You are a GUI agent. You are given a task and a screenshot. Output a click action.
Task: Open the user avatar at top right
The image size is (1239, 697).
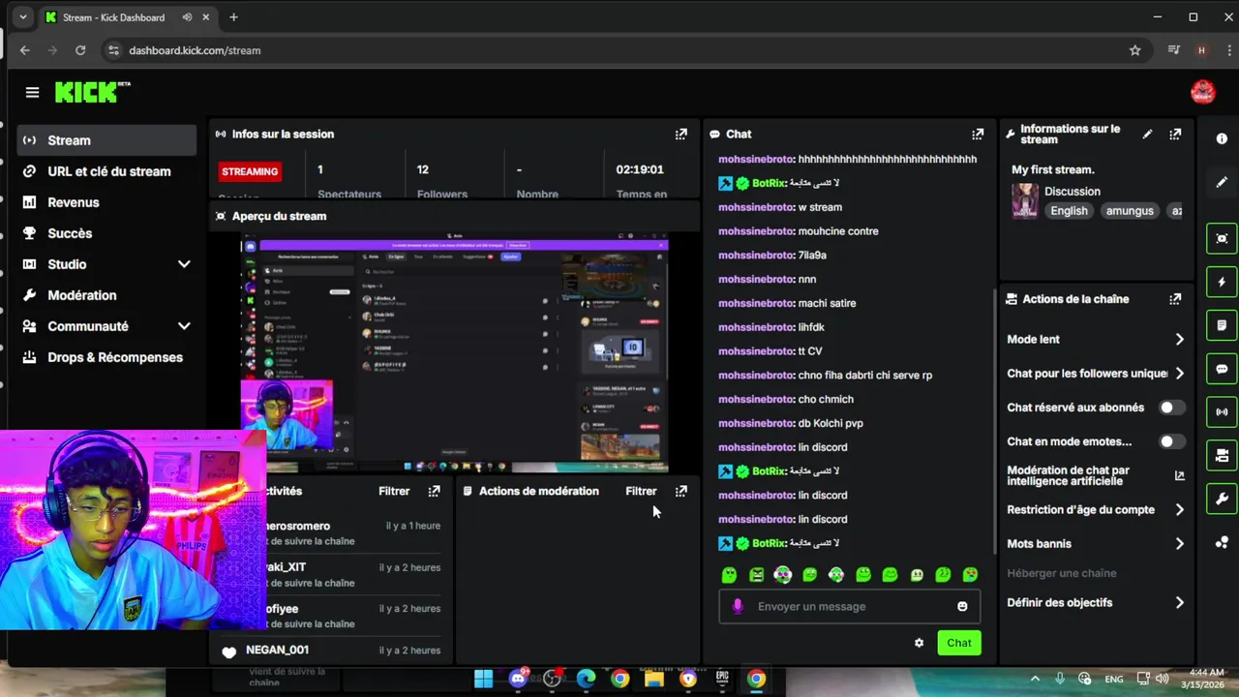[1203, 92]
